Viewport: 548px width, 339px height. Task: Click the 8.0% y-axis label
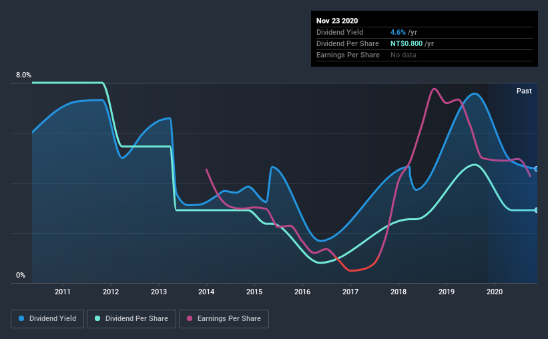[23, 75]
